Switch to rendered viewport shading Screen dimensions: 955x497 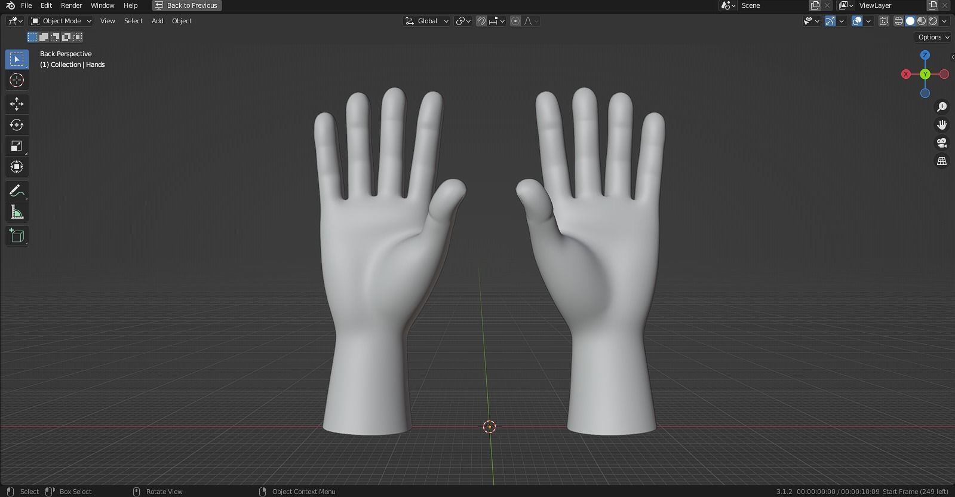point(933,21)
